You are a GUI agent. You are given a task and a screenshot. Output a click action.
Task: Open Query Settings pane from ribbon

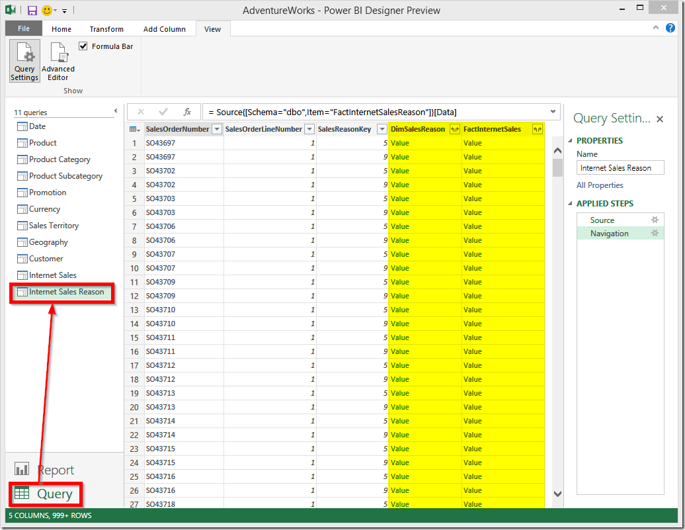tap(24, 62)
